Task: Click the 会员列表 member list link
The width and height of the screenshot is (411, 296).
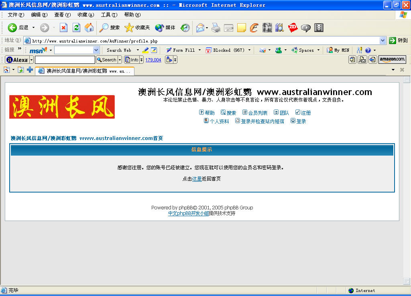Action: point(258,113)
